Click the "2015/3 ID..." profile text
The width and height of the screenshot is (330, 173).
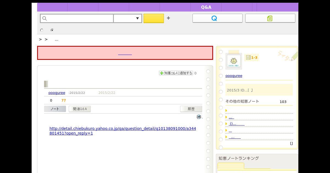point(240,90)
